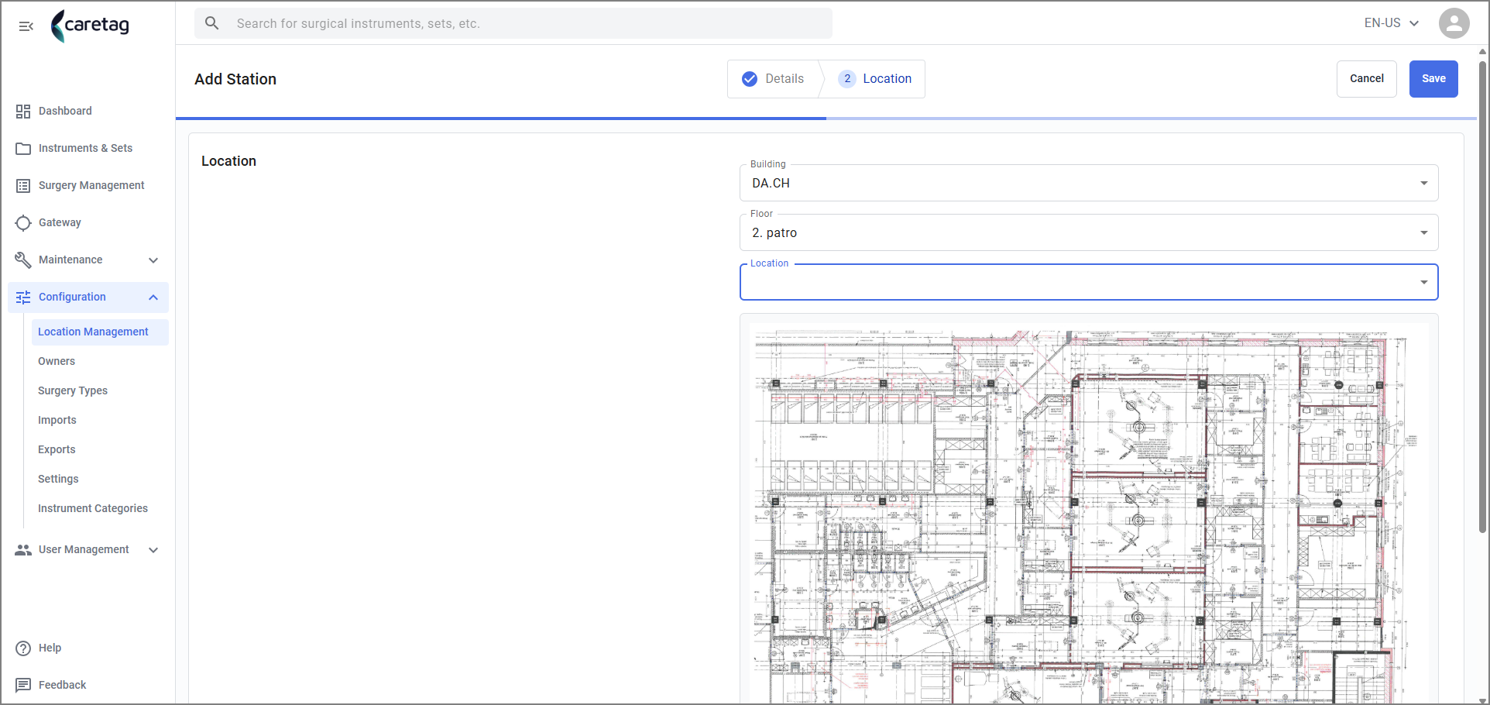Click the Feedback message icon
This screenshot has width=1490, height=705.
23,685
